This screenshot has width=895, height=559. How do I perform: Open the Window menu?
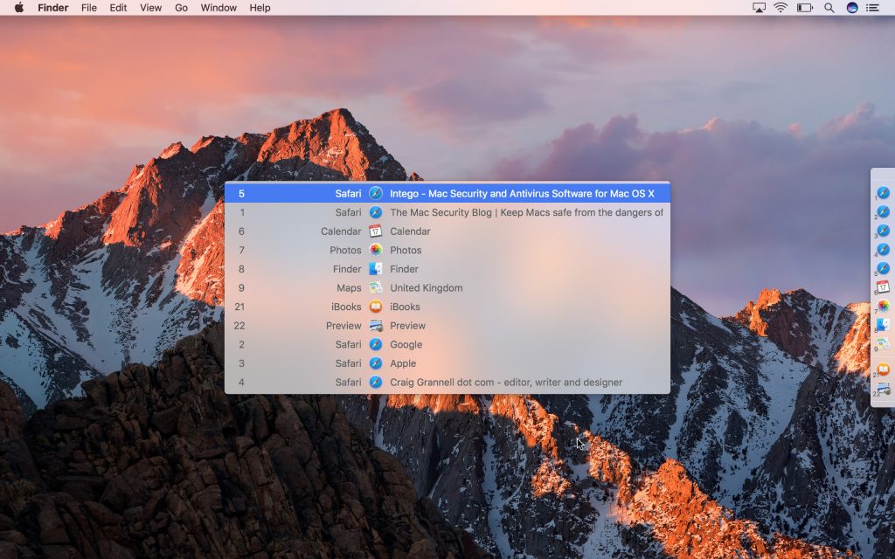click(219, 8)
